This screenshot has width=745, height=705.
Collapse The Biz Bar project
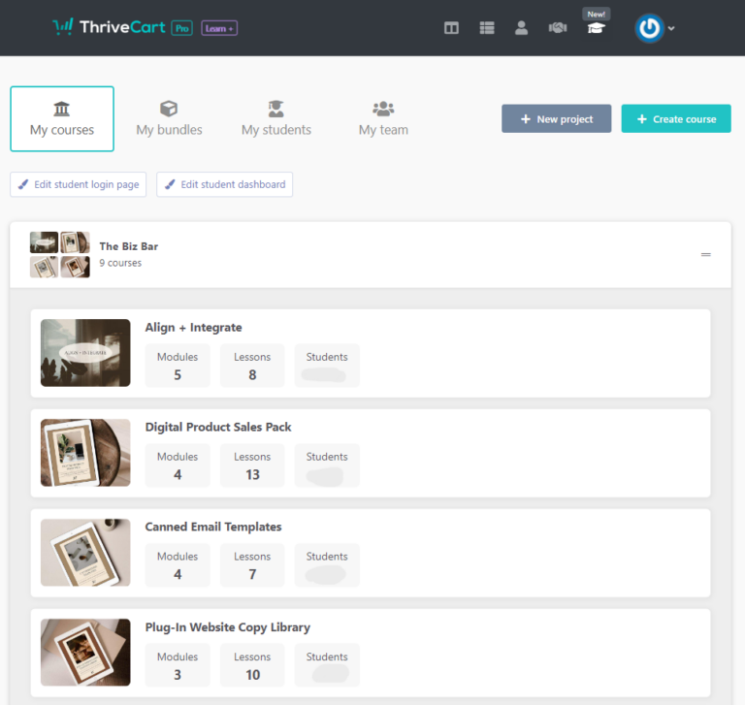(706, 254)
